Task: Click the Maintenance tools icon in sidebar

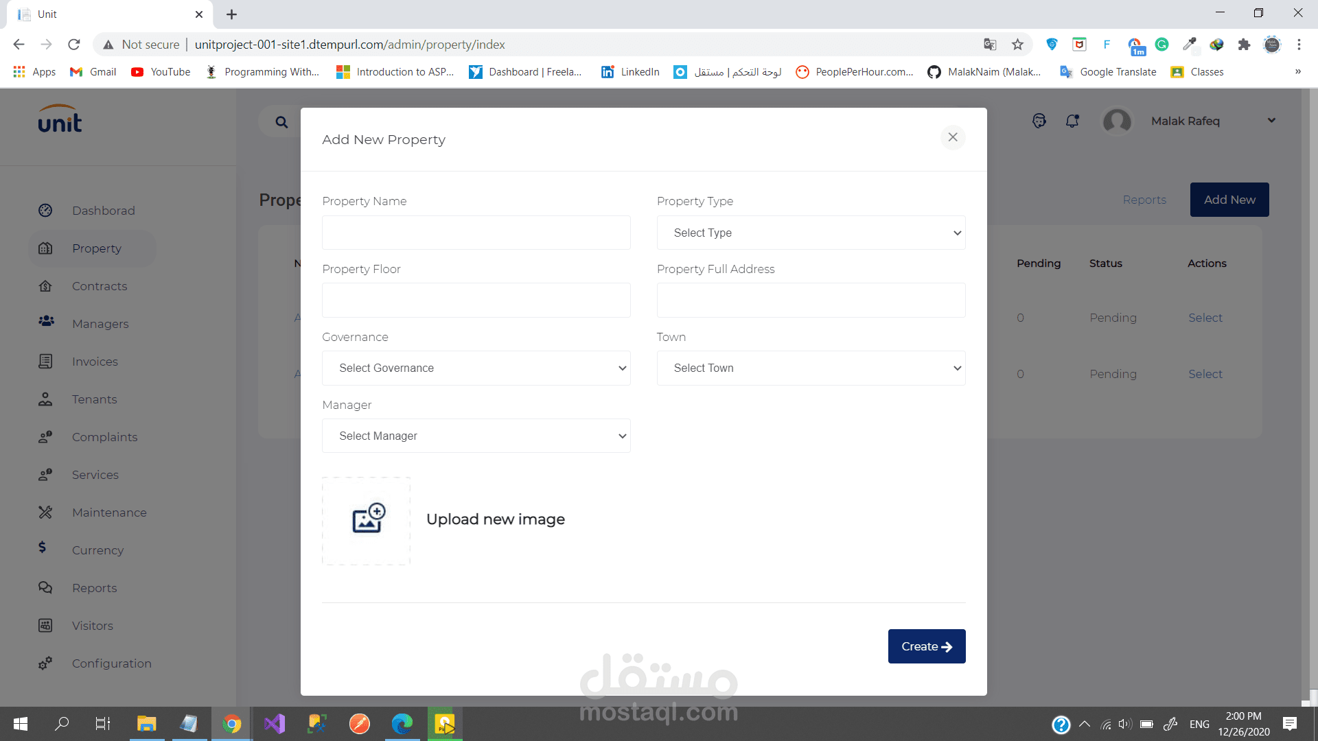Action: [45, 513]
